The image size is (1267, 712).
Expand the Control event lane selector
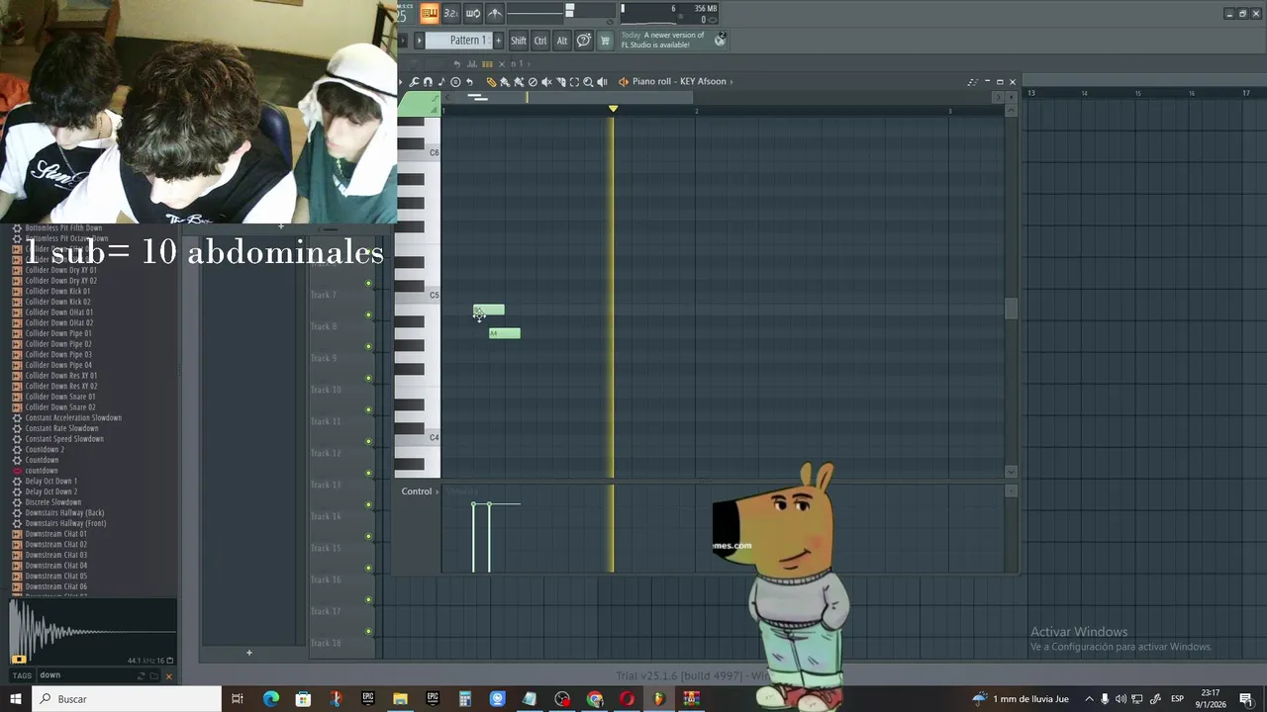click(x=421, y=491)
